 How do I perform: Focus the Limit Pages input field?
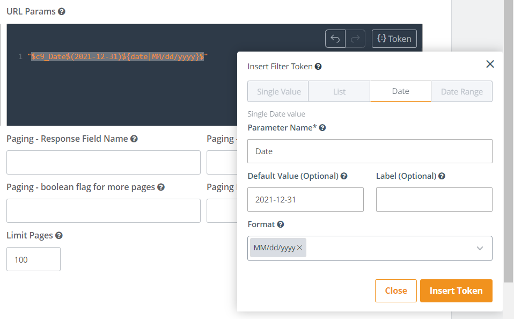33,259
